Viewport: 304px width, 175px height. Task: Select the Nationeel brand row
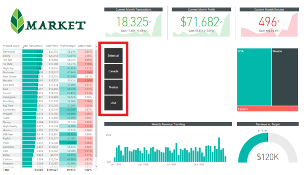tap(47, 72)
